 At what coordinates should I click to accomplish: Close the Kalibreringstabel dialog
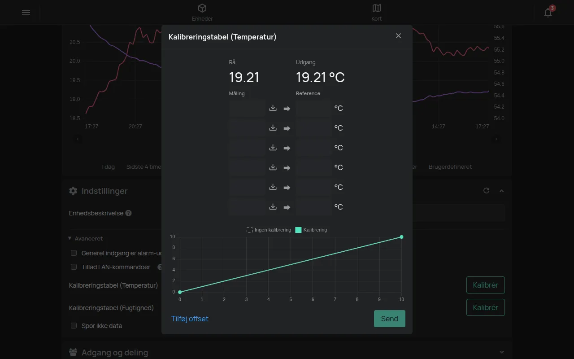[x=398, y=36]
